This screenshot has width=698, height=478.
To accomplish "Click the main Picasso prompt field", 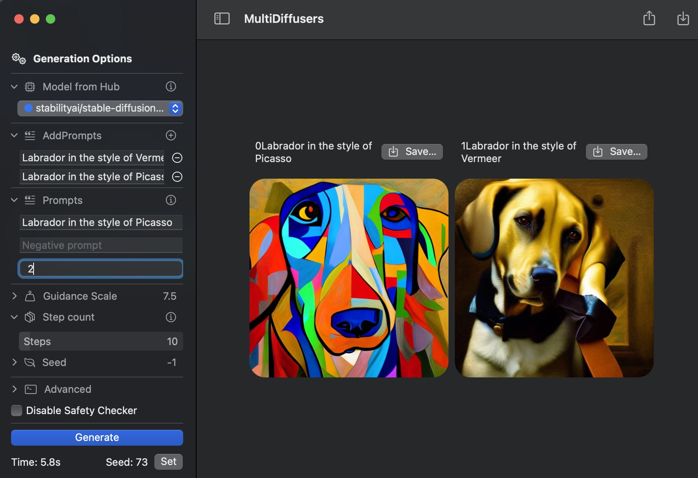I will [x=101, y=222].
